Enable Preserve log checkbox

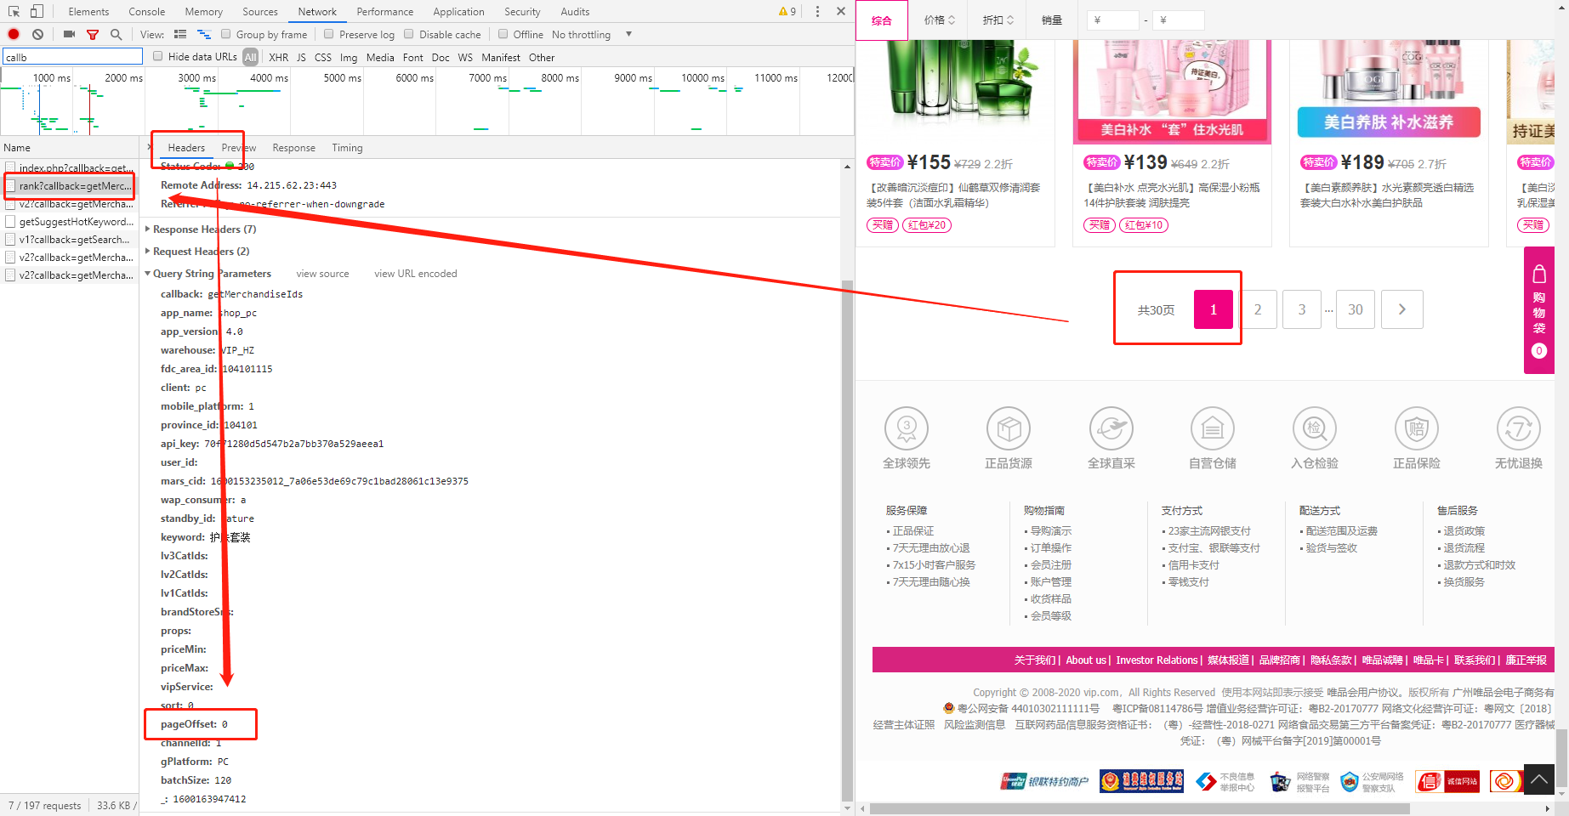pos(328,34)
